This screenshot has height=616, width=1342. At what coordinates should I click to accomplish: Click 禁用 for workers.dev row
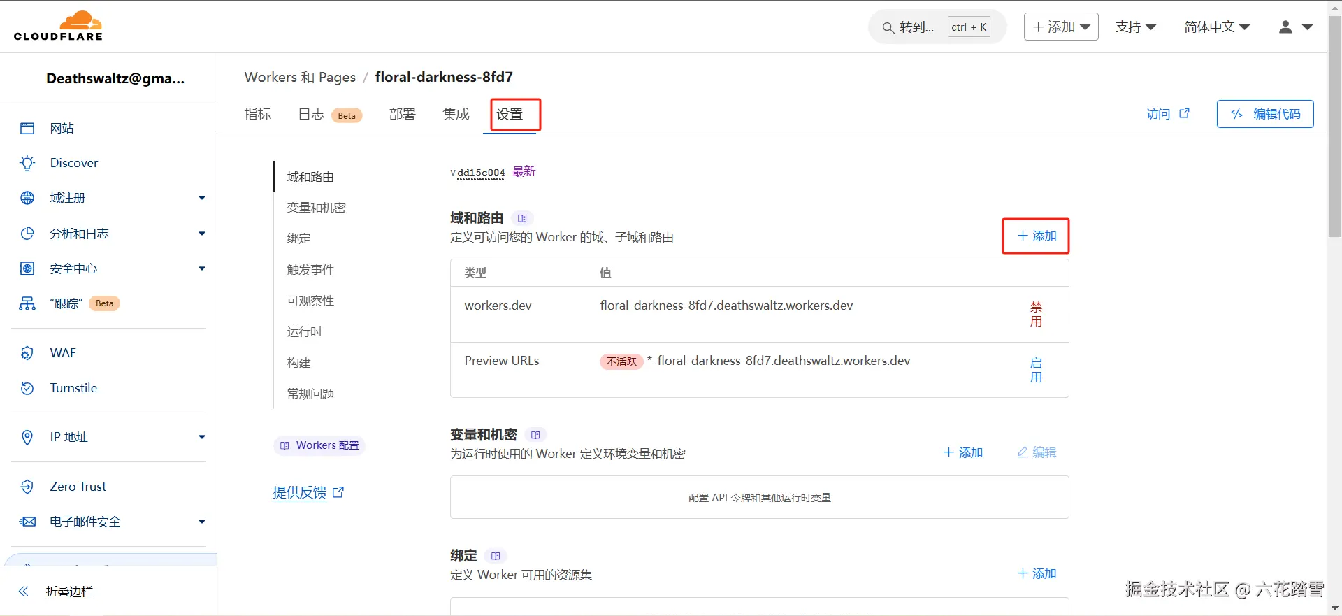click(1036, 314)
